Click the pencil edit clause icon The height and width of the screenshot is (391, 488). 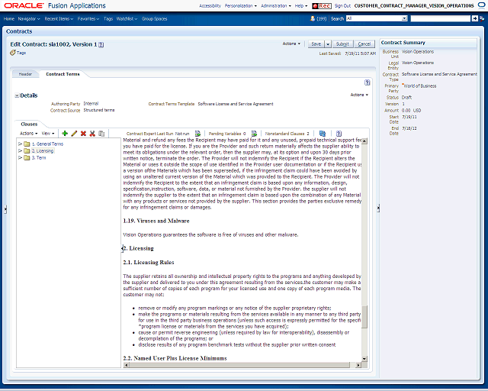tap(74, 134)
